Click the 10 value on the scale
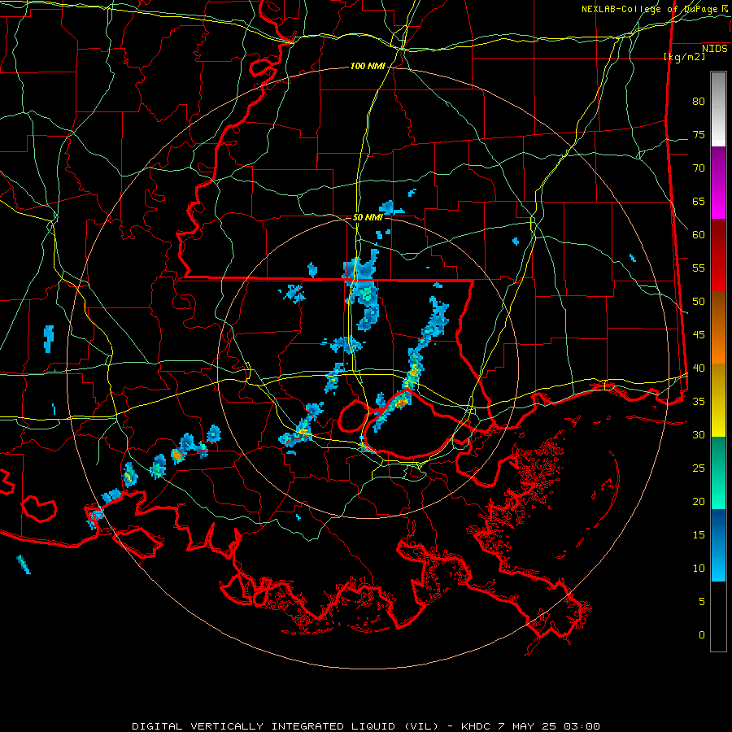Screen dimensions: 732x732 699,569
